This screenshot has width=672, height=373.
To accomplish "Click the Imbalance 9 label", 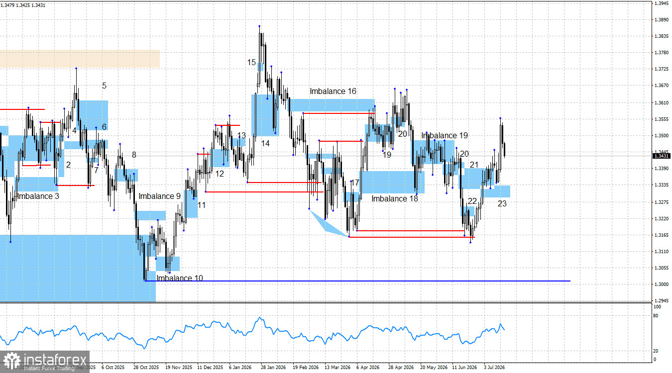I will [x=160, y=196].
